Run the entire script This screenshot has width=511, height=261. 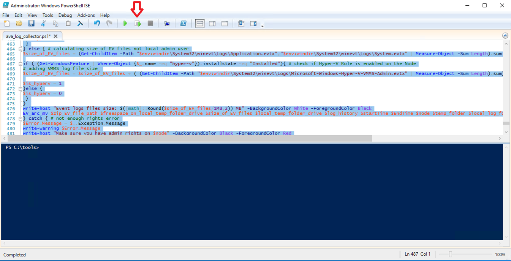pos(125,23)
